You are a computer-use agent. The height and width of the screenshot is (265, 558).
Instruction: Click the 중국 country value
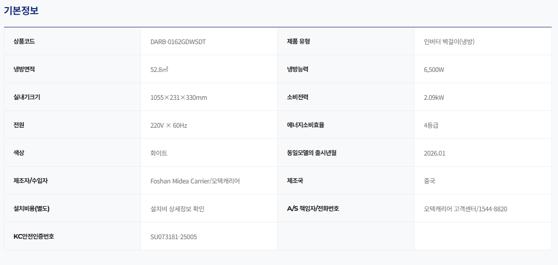429,181
